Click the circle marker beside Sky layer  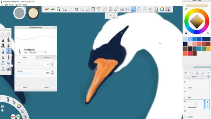pos(185,98)
